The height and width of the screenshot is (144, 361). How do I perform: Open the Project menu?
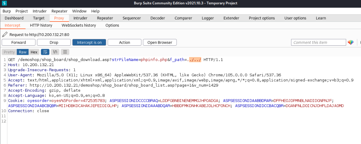coord(22,11)
